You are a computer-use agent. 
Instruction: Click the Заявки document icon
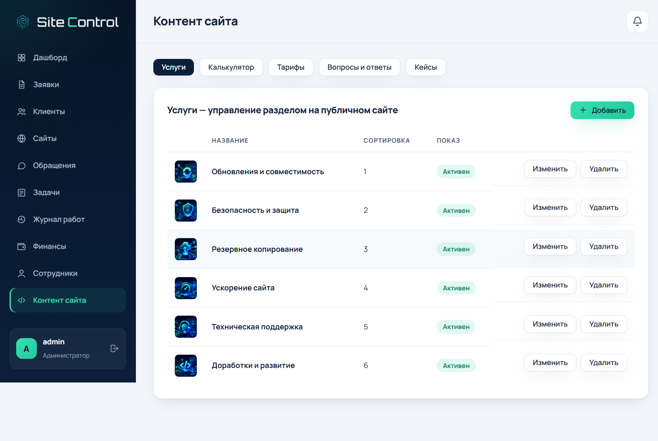tap(22, 85)
